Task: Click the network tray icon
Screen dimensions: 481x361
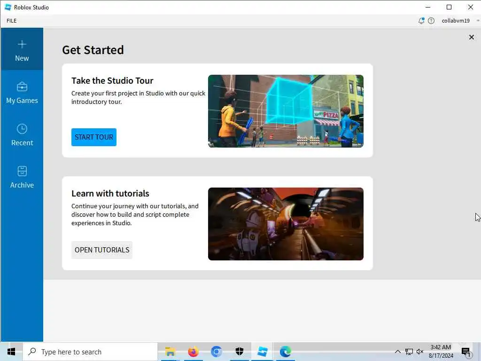Action: [409, 352]
